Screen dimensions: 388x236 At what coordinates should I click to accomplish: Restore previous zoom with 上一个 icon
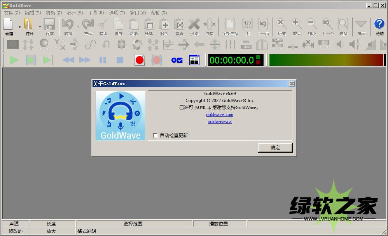[327, 24]
